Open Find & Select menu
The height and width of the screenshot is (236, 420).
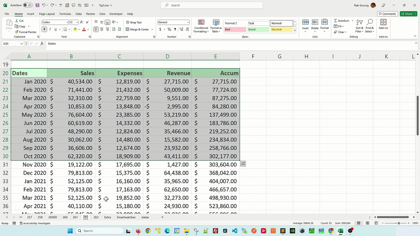click(369, 26)
